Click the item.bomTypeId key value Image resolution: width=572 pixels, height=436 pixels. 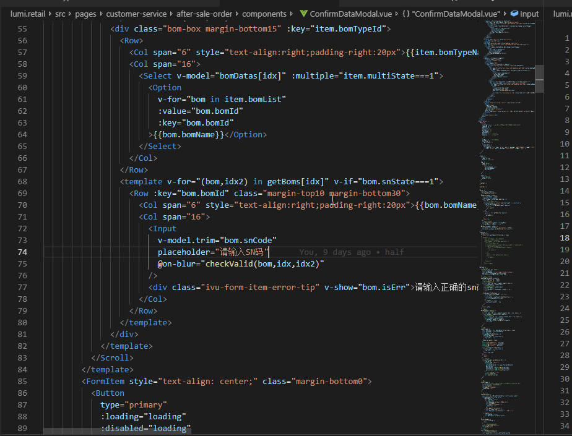[348, 29]
